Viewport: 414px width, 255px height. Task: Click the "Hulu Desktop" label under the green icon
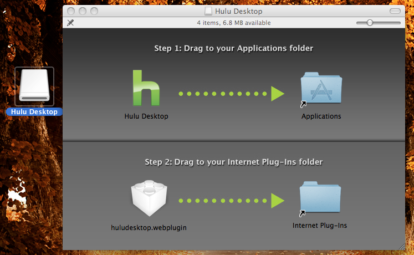[x=146, y=116]
